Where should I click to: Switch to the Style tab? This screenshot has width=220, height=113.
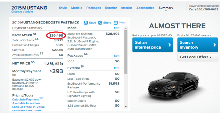tap(63, 8)
